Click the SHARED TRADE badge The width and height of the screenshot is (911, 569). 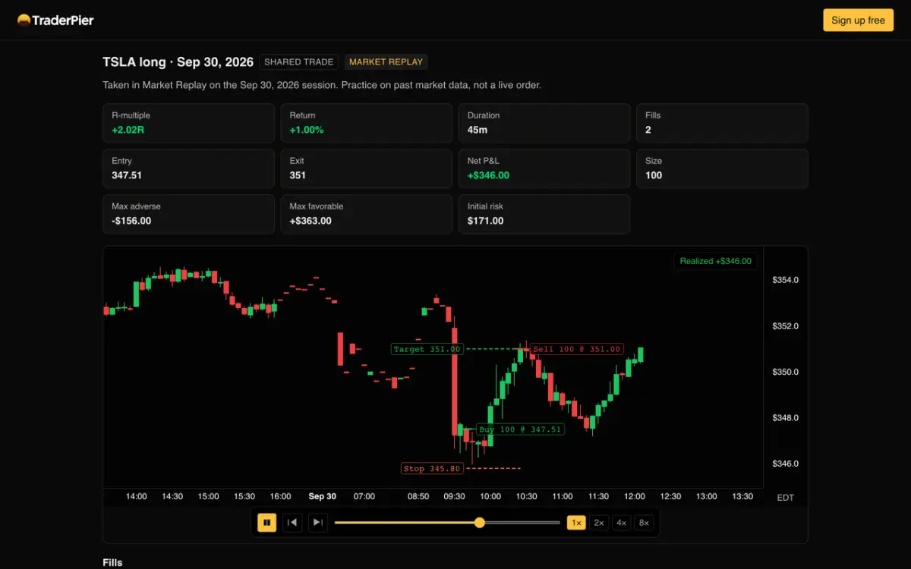pos(298,62)
